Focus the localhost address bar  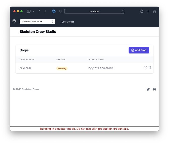click(94, 11)
